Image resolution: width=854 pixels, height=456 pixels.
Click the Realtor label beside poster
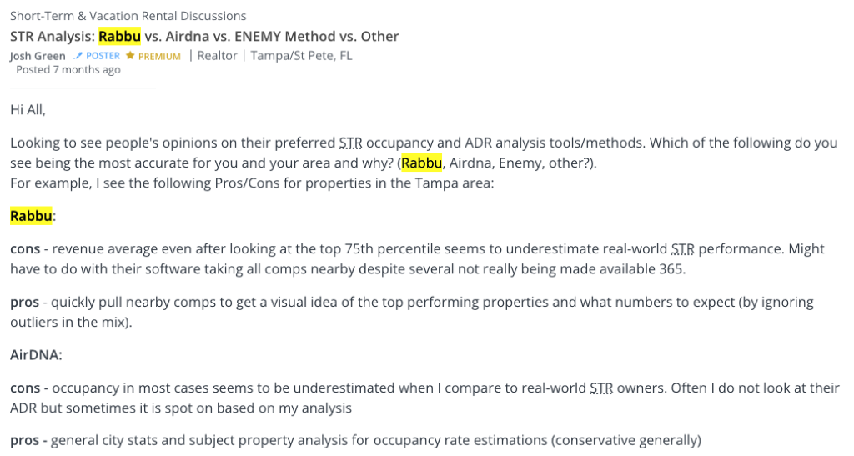pos(218,56)
